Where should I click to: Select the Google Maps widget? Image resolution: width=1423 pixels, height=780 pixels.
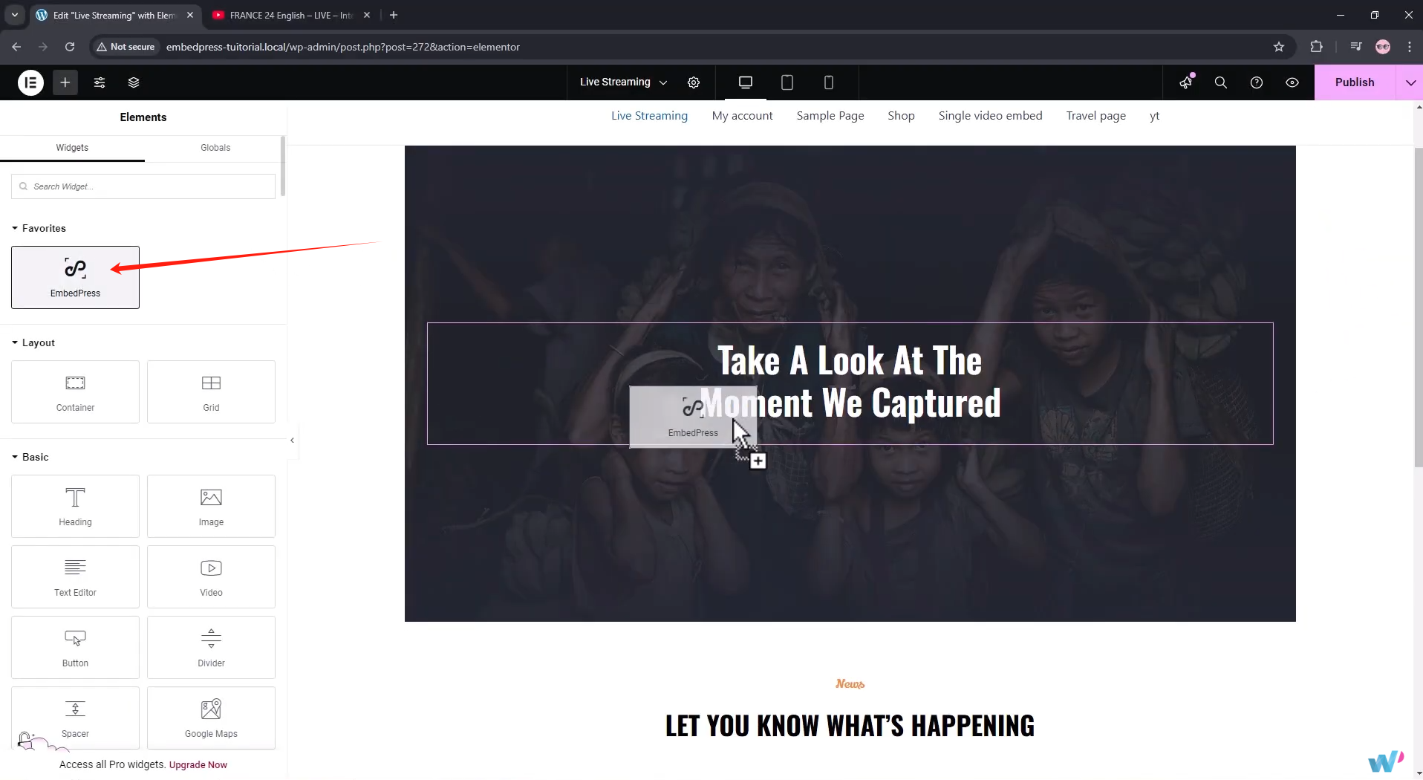(x=211, y=718)
